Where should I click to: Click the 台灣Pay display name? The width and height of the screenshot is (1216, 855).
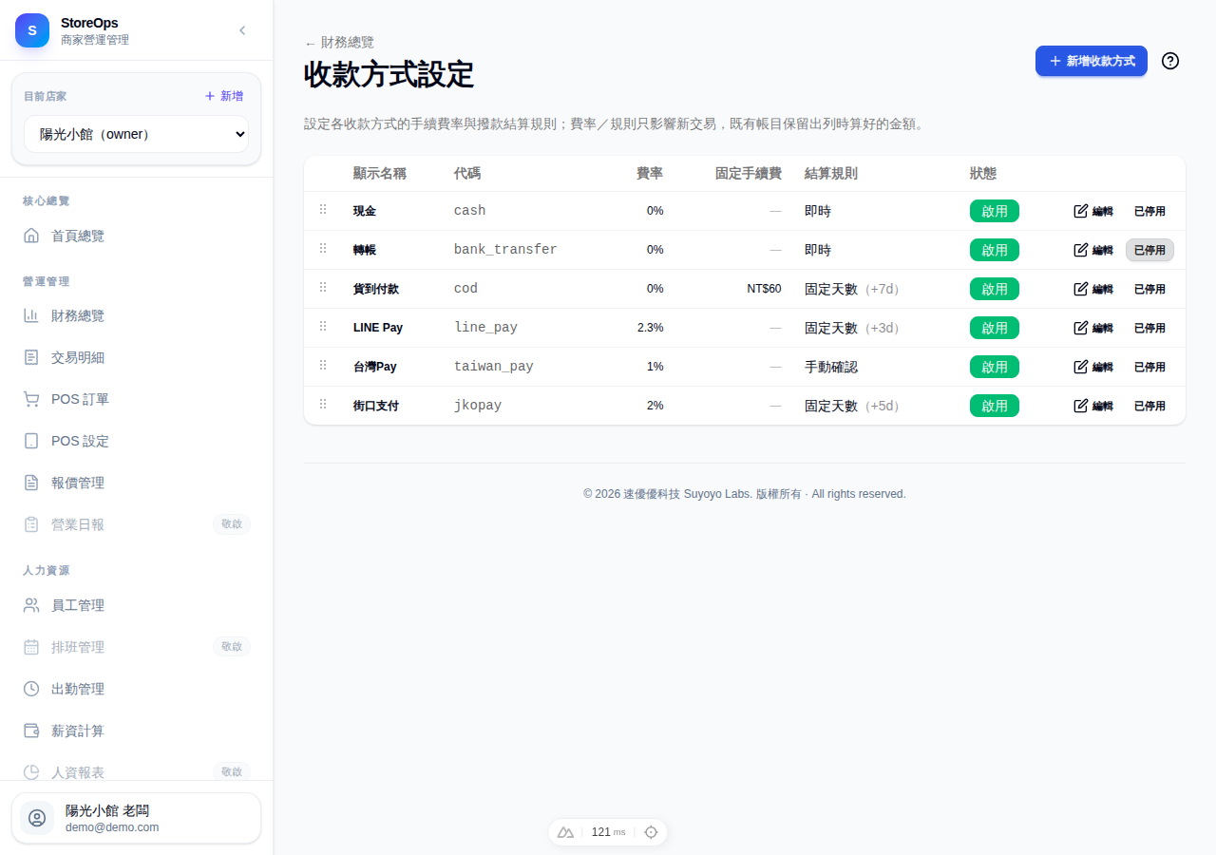pos(375,367)
